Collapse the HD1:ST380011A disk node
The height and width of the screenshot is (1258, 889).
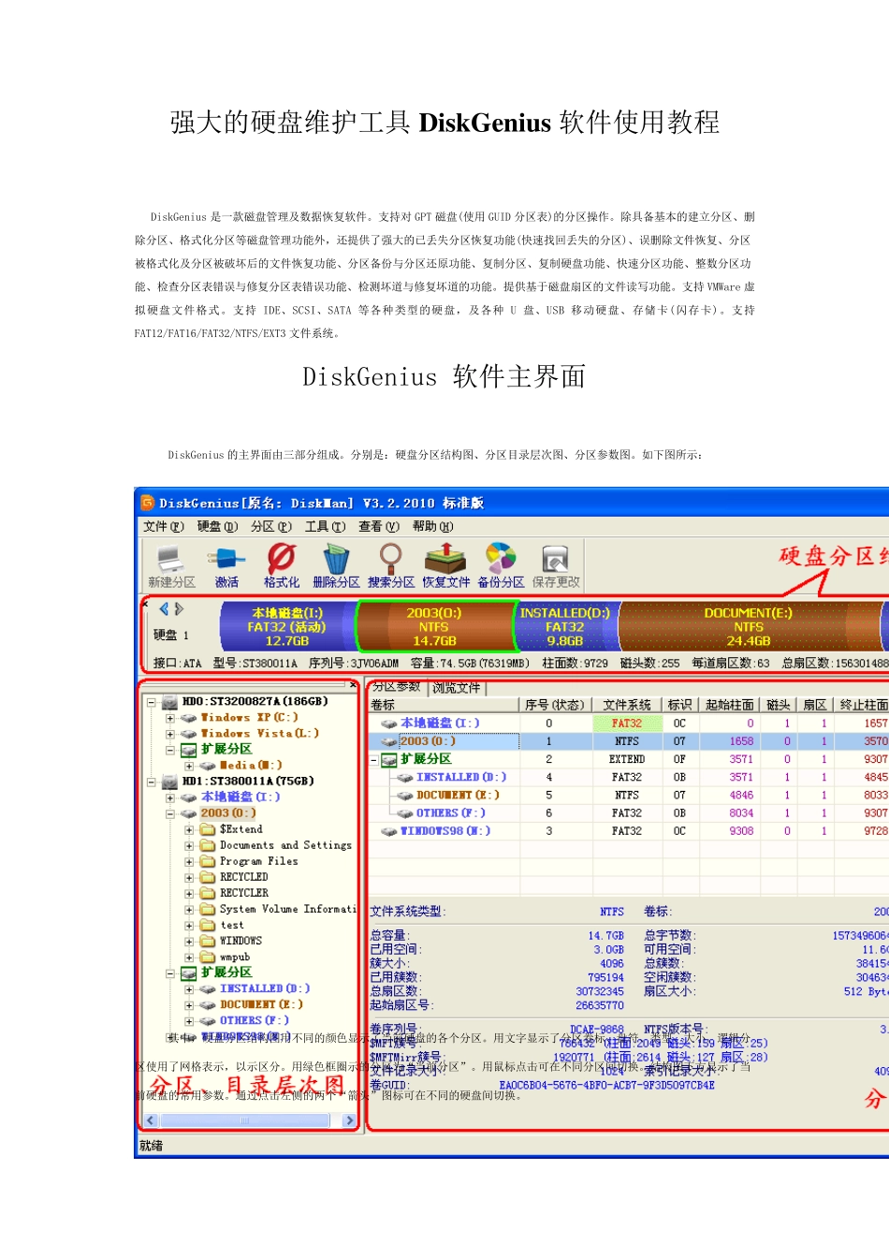152,782
